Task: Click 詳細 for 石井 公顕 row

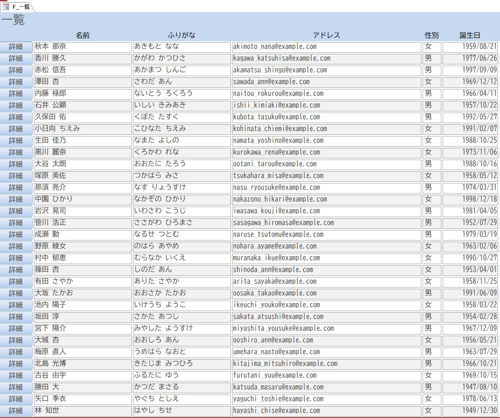Action: (16, 106)
